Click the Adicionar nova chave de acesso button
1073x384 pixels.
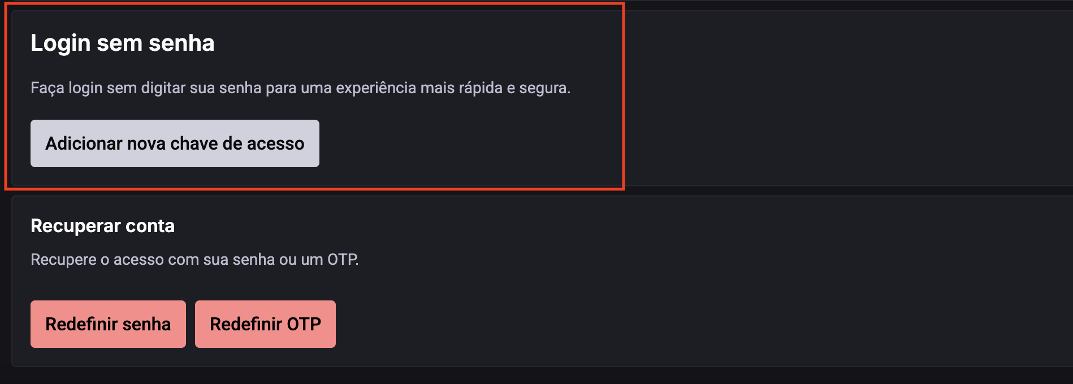[x=174, y=143]
